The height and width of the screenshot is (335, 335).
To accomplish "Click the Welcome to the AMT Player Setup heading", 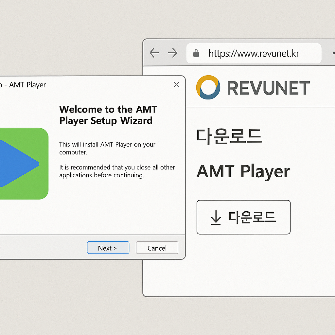I will click(x=108, y=115).
